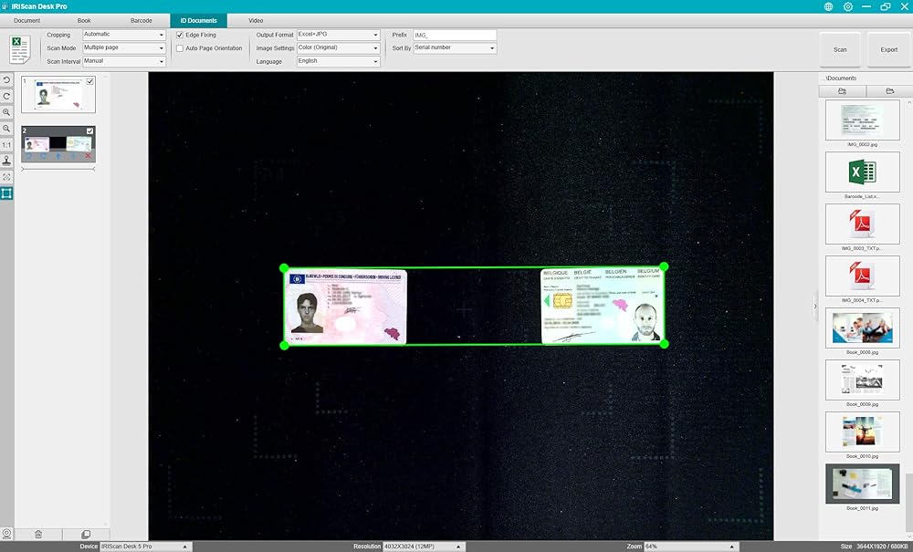Open the Output Format dropdown

point(337,35)
